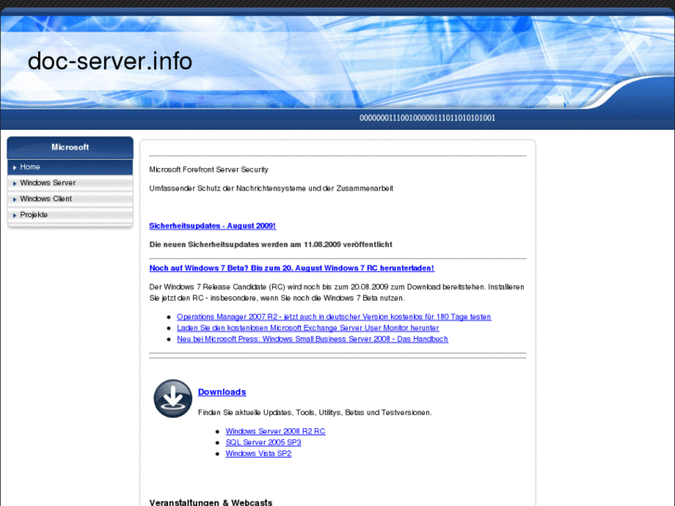Open SQL Server 2005 SP3 link
The height and width of the screenshot is (506, 675).
263,442
